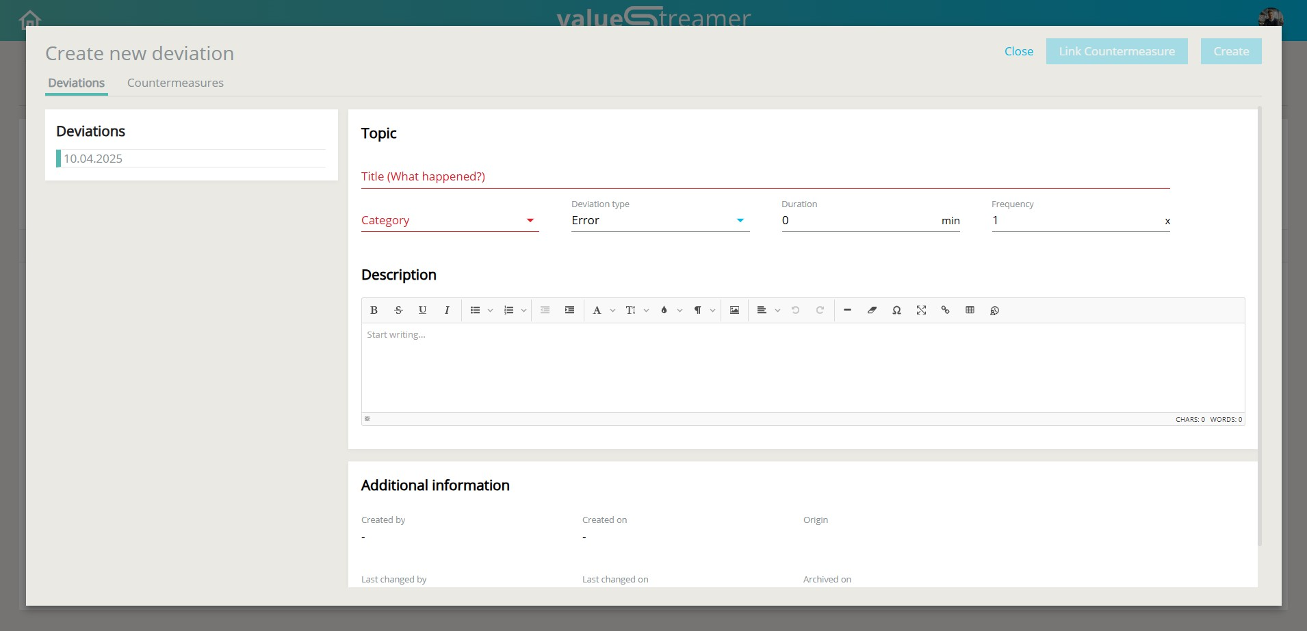This screenshot has width=1307, height=631.
Task: Focus the Title (What happened?) field
Action: coord(765,176)
